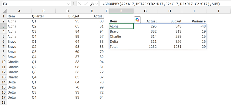Click the Quarter header cell in B1
Screen dimensions: 231x105
(43, 16)
